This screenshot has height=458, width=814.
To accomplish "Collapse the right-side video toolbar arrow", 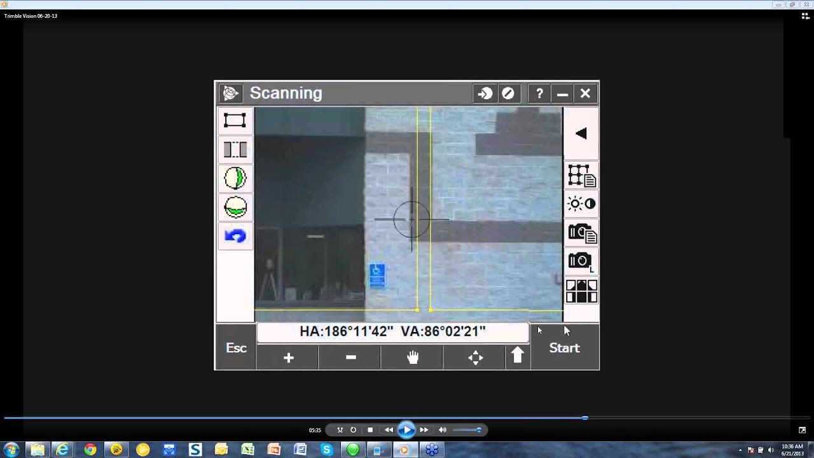I will coord(581,134).
